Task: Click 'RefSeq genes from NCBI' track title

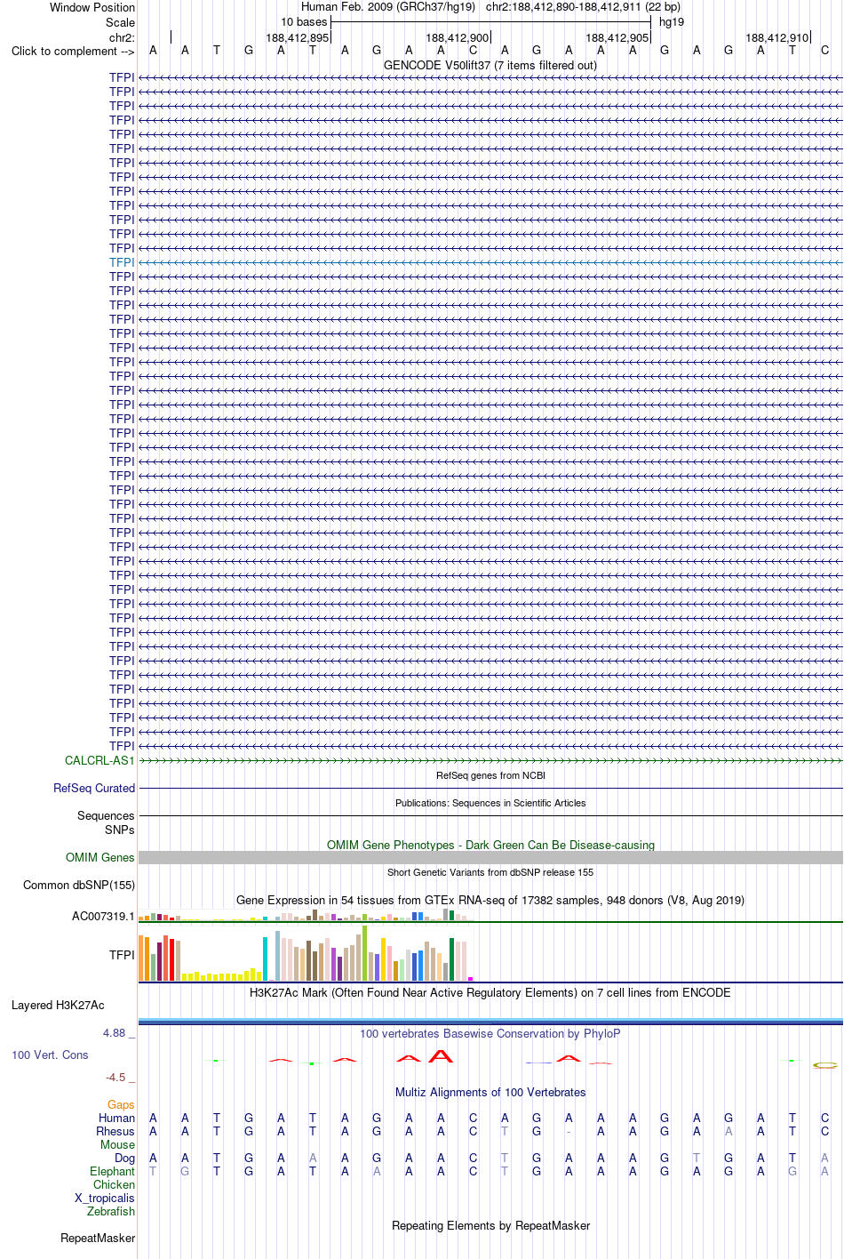Action: 490,775
